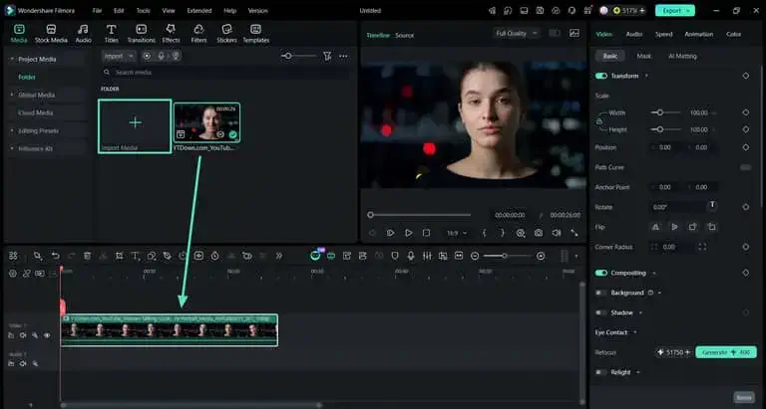Image resolution: width=766 pixels, height=409 pixels.
Task: Open the Stock Media panel
Action: [51, 34]
